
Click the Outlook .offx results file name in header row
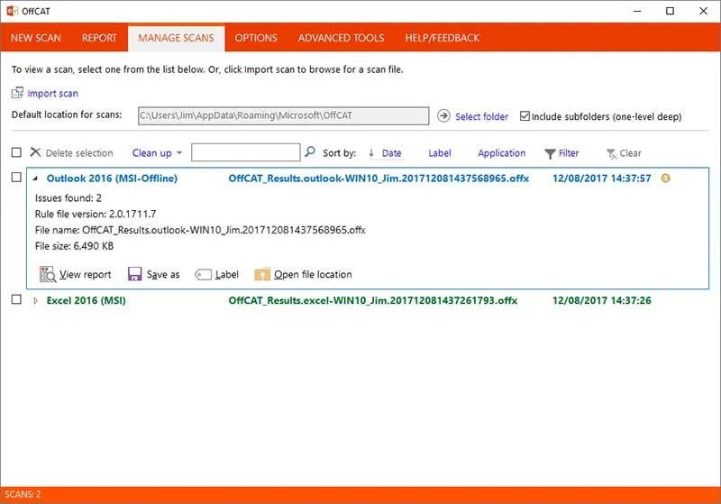[x=379, y=178]
